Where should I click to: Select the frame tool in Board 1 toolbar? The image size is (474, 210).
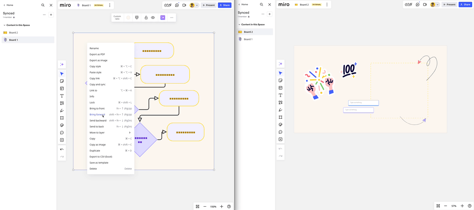tap(62, 118)
